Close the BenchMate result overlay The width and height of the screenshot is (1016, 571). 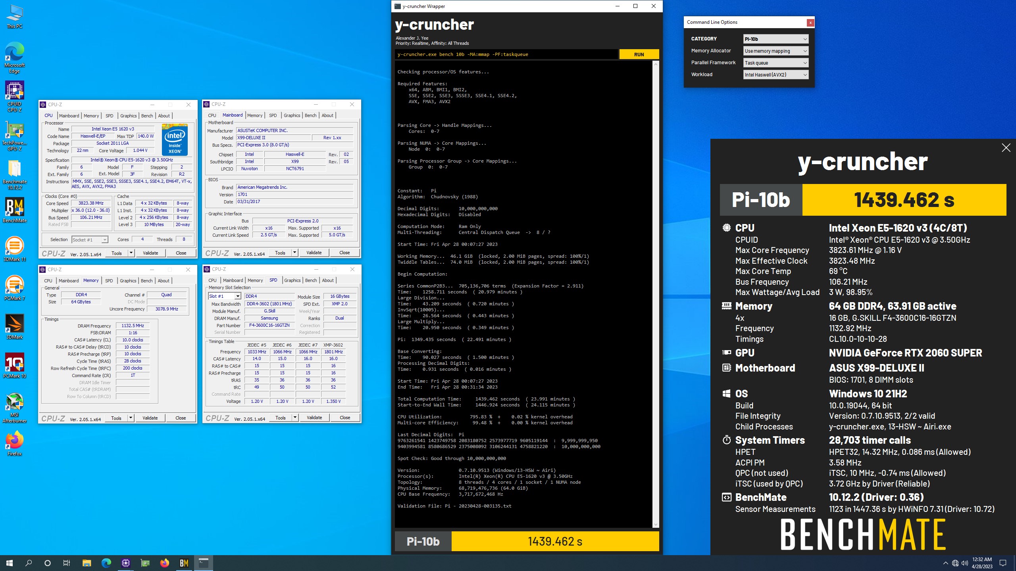point(1006,148)
